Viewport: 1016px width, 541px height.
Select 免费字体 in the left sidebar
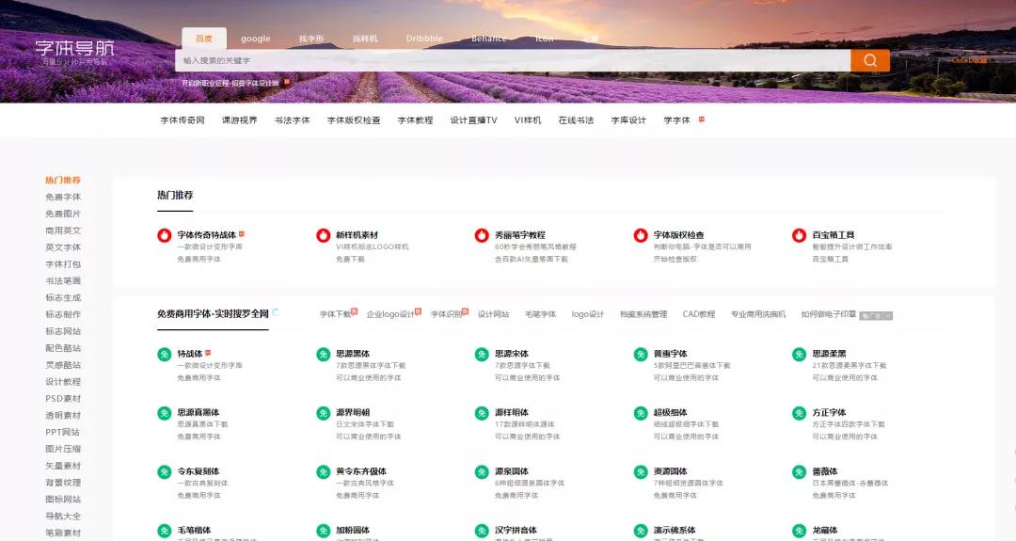63,197
